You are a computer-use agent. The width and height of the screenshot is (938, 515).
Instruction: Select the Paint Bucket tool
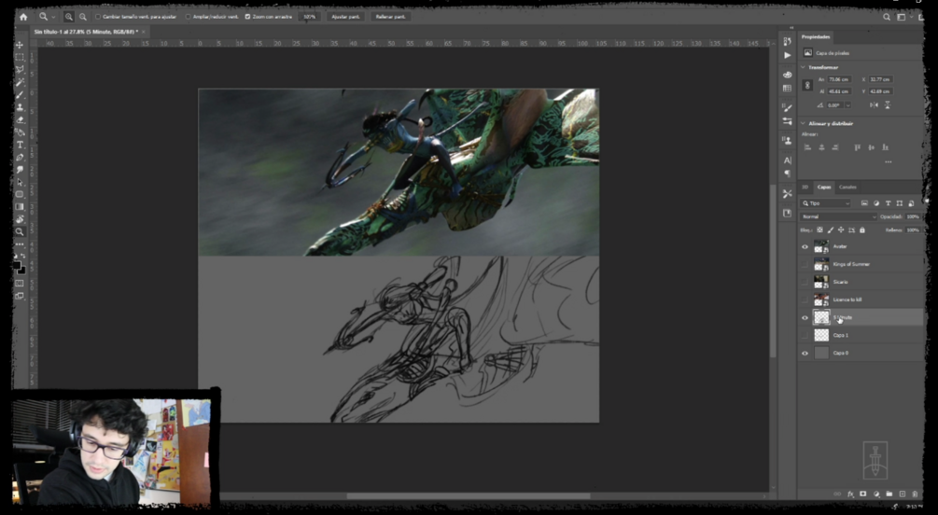tap(20, 132)
